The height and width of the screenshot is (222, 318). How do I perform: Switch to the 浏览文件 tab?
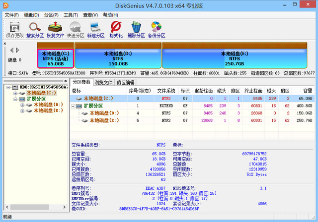104,82
